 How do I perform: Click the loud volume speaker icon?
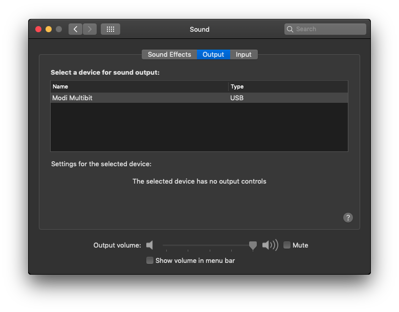pyautogui.click(x=270, y=245)
